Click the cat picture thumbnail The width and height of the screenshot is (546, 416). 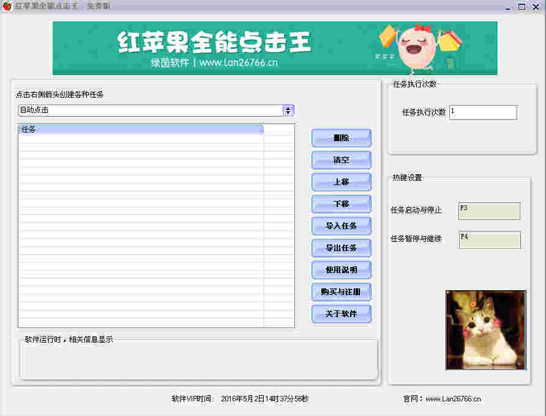[485, 330]
